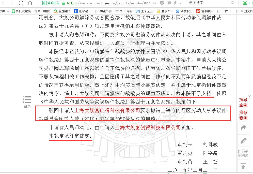Screen dimensions: 253x174
Task: Open the 中国文物 bookmark
Action: point(244,11)
